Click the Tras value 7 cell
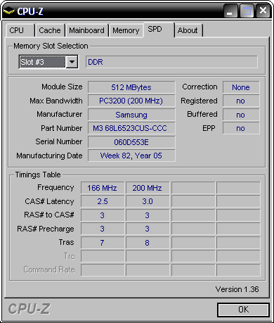 (x=103, y=243)
